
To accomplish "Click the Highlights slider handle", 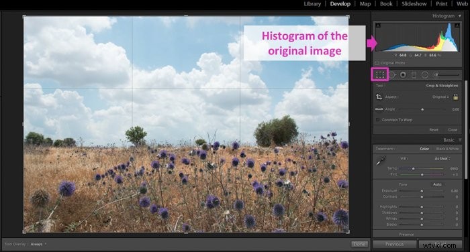I will point(422,207).
